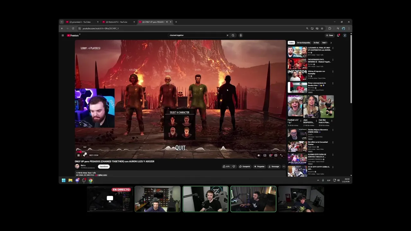Reload the current page
The width and height of the screenshot is (411, 231).
tap(73, 28)
